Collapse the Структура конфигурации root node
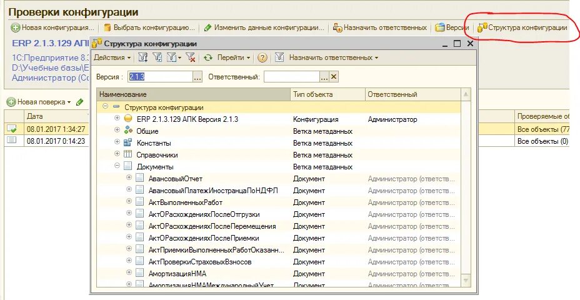580x300 pixels. (x=106, y=106)
